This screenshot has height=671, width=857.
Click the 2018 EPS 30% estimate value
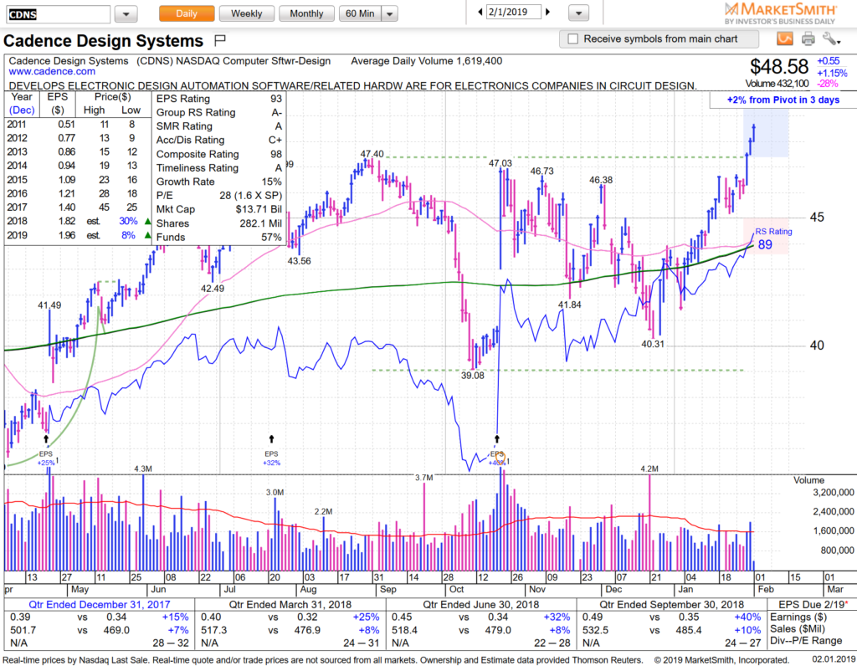(128, 222)
